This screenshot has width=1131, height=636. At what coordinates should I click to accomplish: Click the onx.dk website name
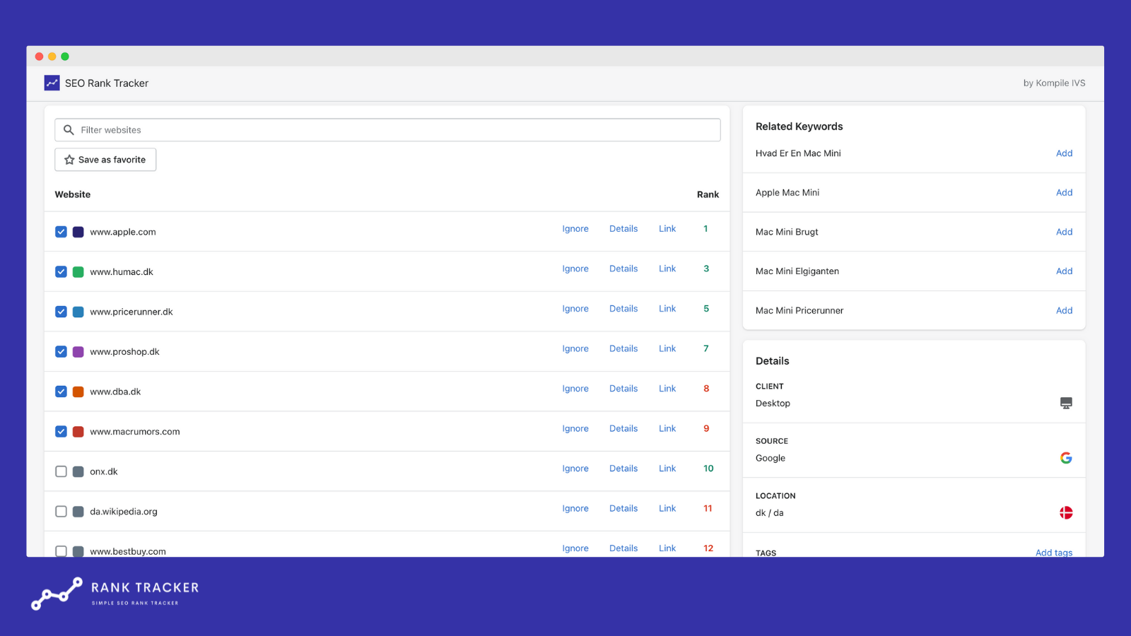(104, 471)
